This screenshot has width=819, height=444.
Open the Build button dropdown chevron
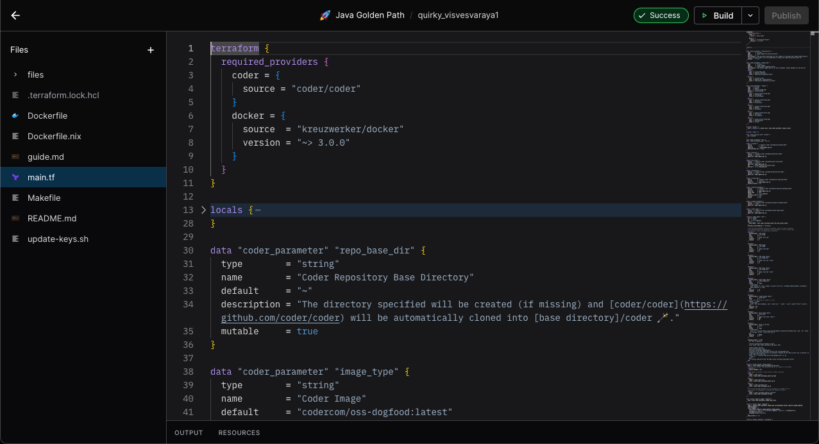750,15
